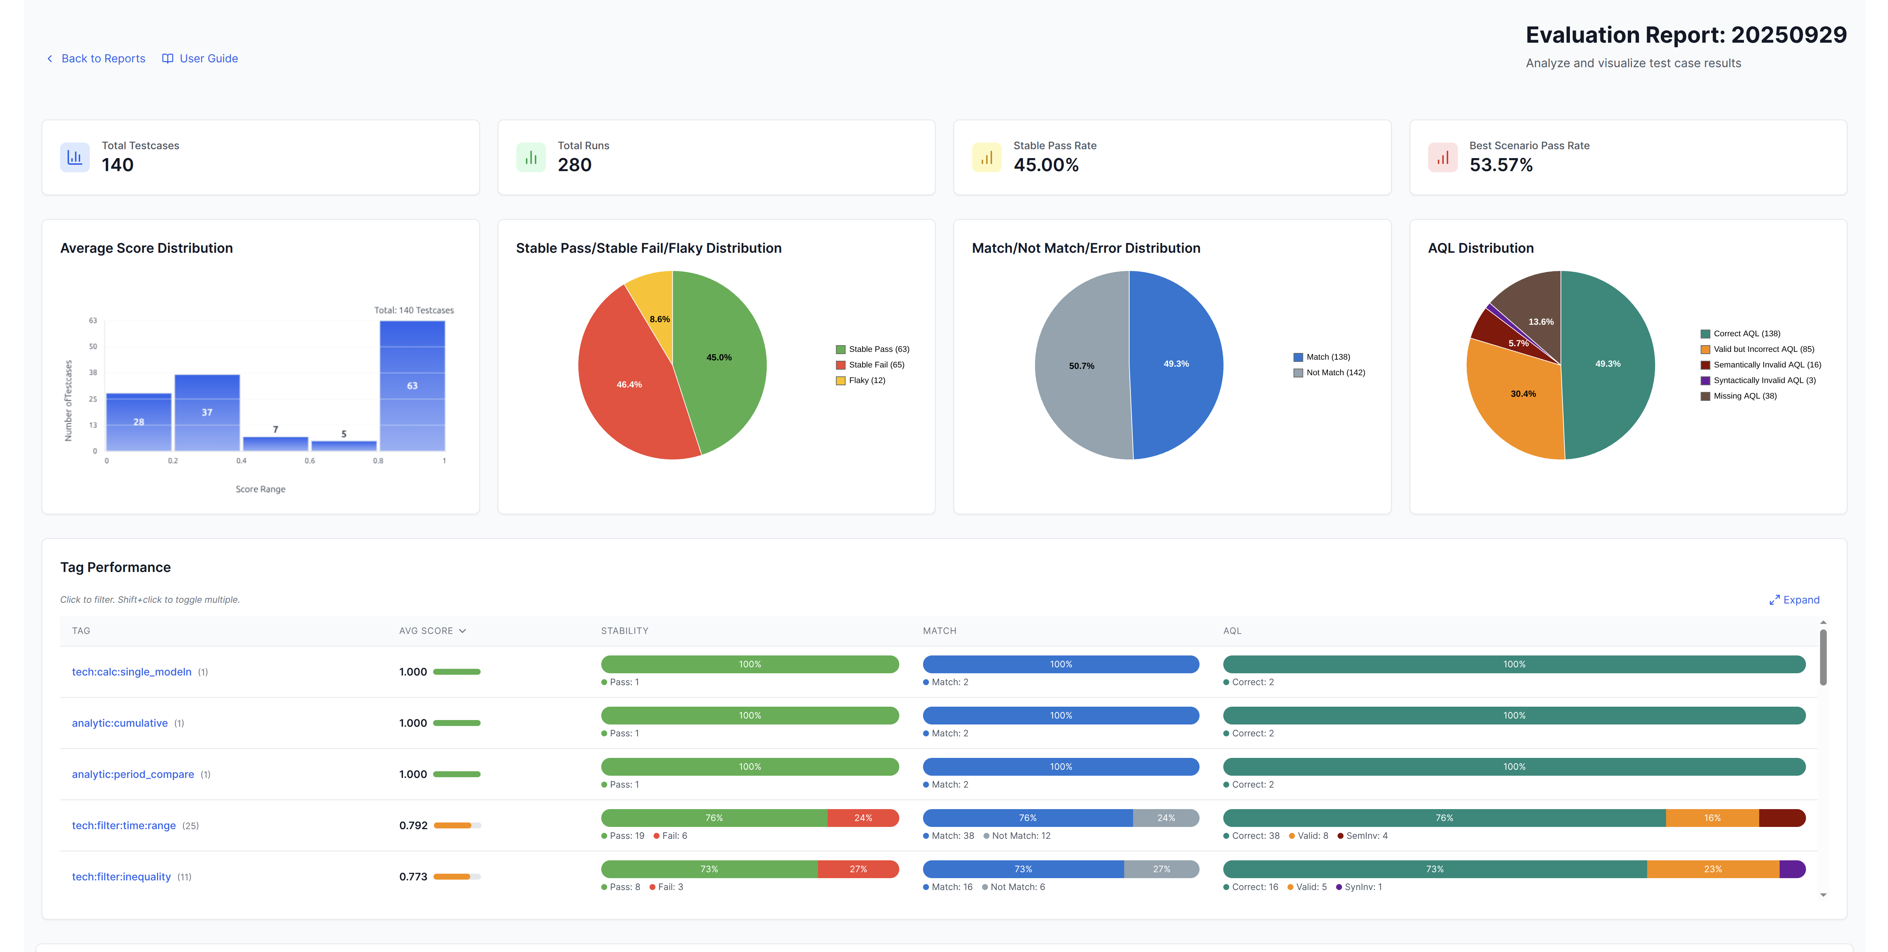Click the User Guide book icon
Screen dimensions: 1888x952
coord(168,59)
